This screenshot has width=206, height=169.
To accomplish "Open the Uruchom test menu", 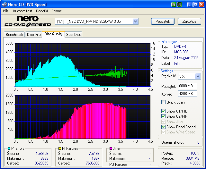I will (22, 11).
